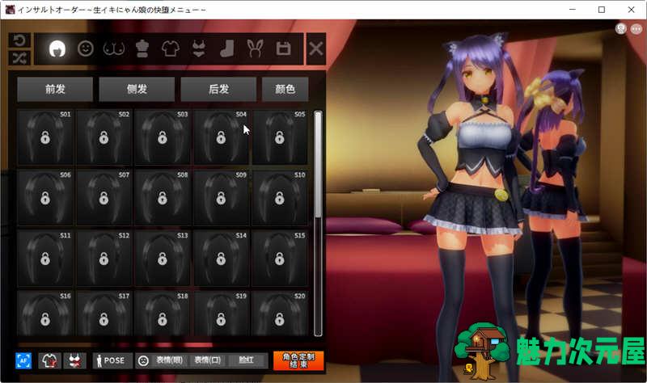Click the round person icon top-right of scene
Image resolution: width=647 pixels, height=383 pixels.
tap(620, 28)
